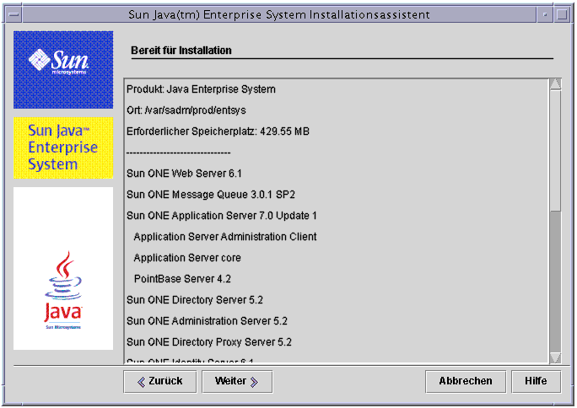
Task: Select 'Sun ONE Message Queue 3.0.1 SP2'
Action: click(x=211, y=195)
